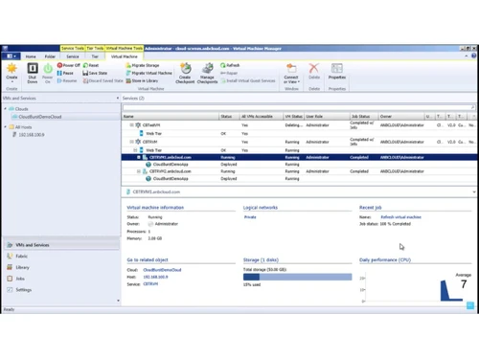Collapse the ribbon with the caret arrow
479x359 pixels.
(467, 56)
